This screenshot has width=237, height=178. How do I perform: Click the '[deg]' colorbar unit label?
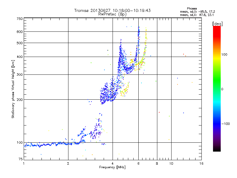[x=217, y=24]
